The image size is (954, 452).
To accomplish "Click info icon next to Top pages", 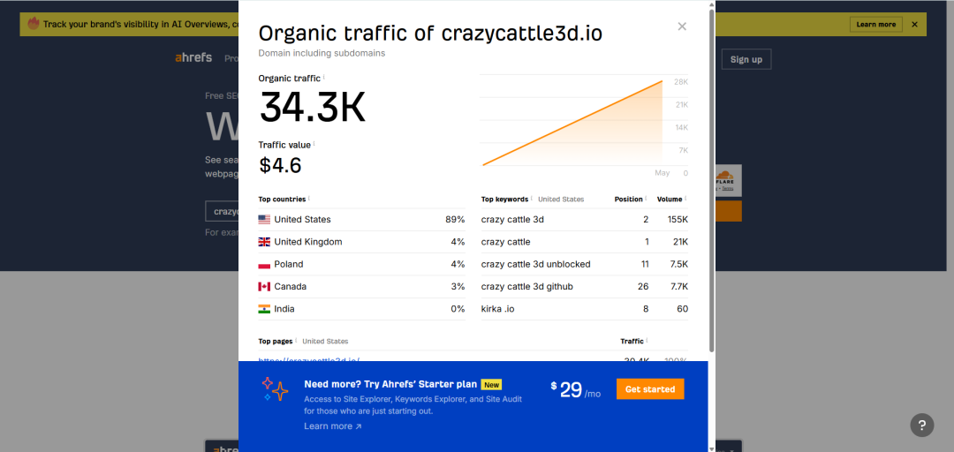I will [296, 341].
